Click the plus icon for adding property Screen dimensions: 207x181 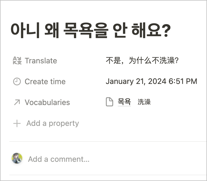(17, 123)
